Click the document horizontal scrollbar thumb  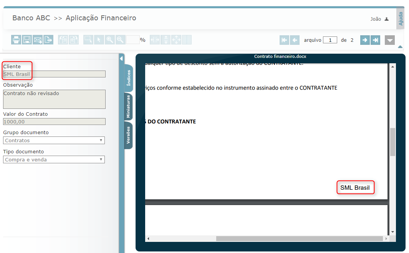[300, 238]
